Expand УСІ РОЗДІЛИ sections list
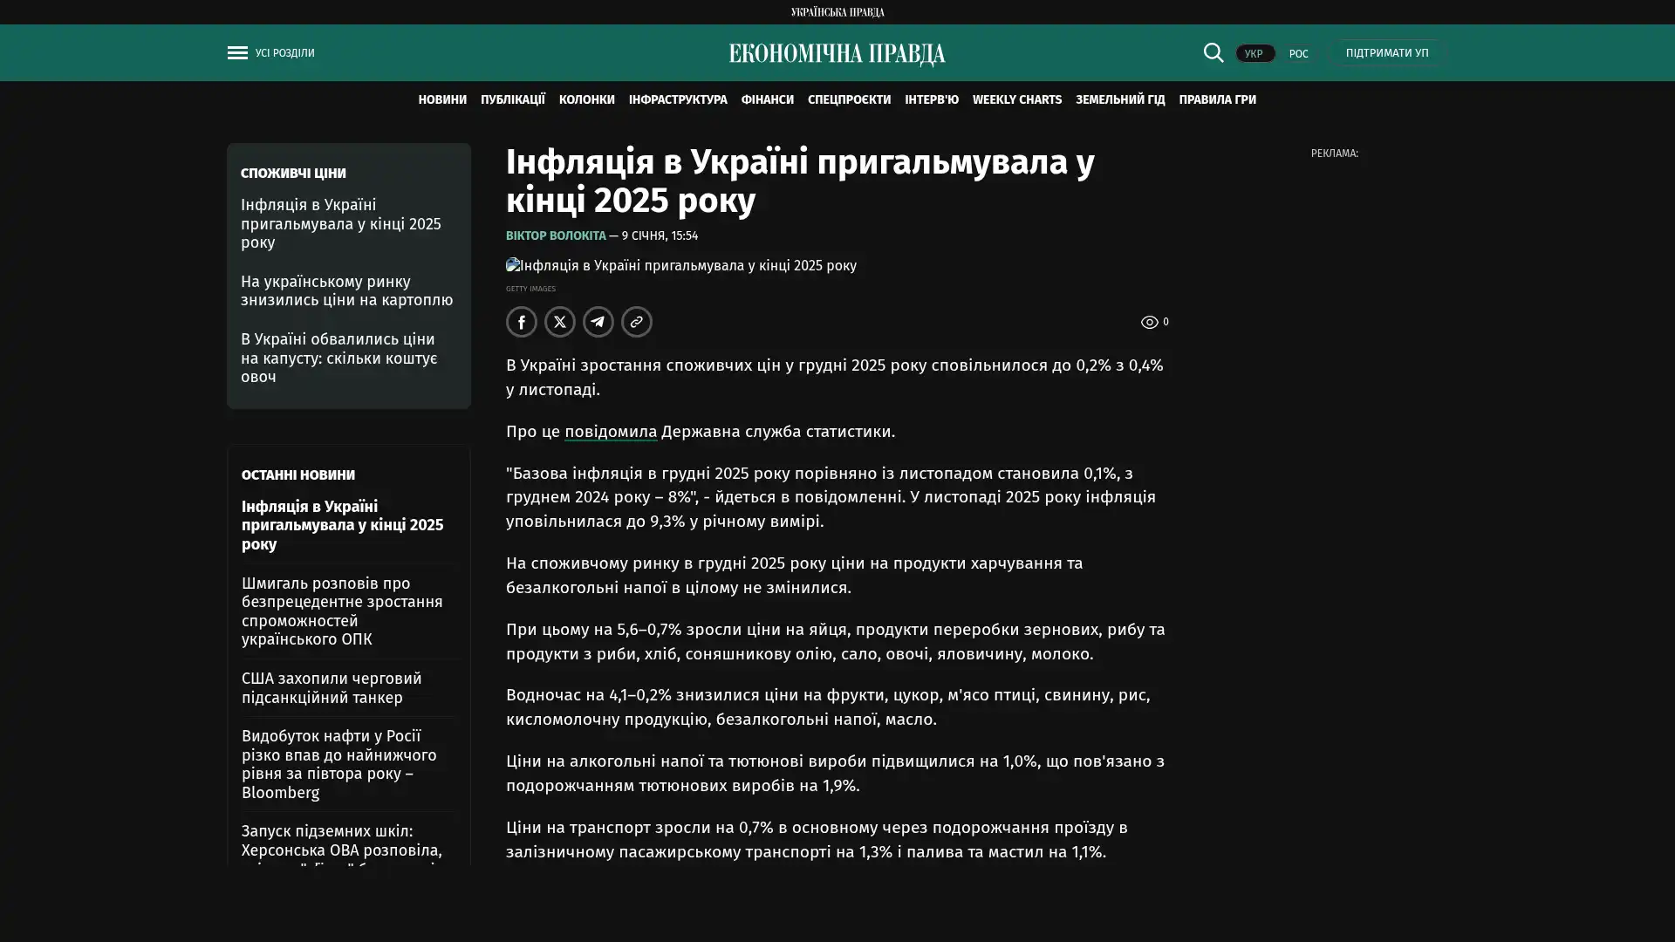This screenshot has height=942, width=1675. 284,53
